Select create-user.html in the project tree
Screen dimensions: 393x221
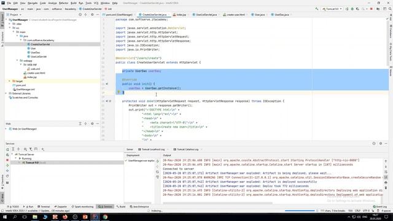pyautogui.click(x=36, y=73)
